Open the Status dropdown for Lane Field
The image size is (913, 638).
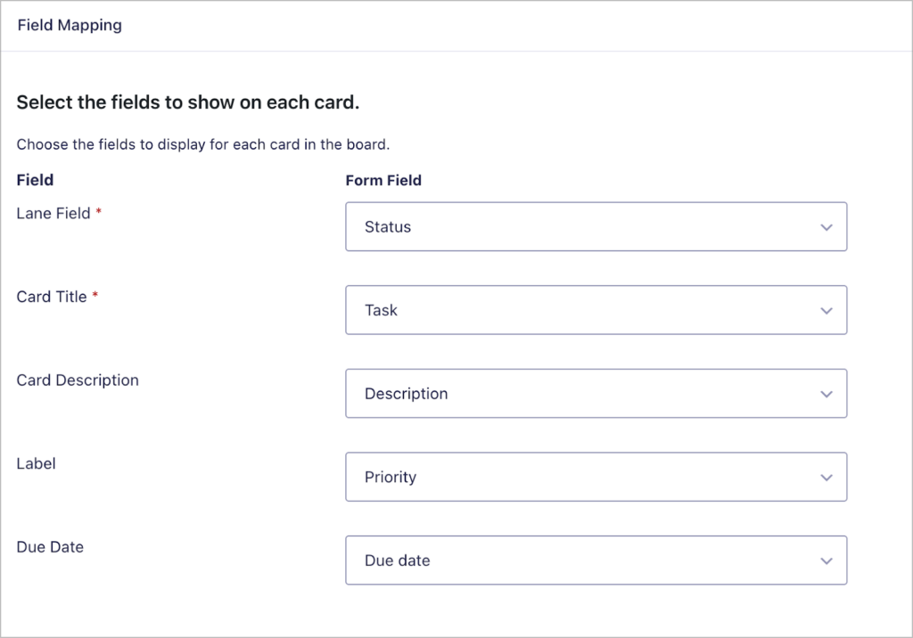(x=596, y=226)
